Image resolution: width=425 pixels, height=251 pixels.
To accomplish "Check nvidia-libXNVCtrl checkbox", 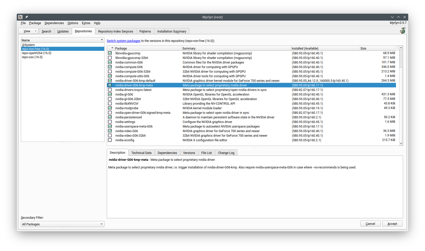I will tap(110, 104).
